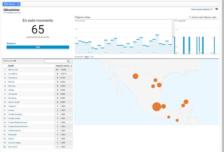Viewport: 224px width, 152px height.
Task: Open Ameca city link
Action: click(x=11, y=110)
